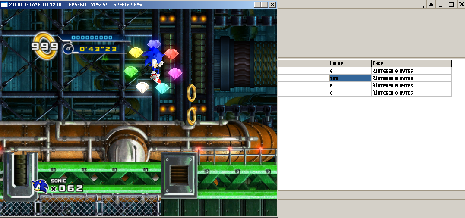This screenshot has height=218, width=465.
Task: Click the white Chaos Emerald
Action: [x=142, y=87]
